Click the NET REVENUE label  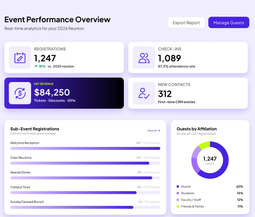click(44, 84)
